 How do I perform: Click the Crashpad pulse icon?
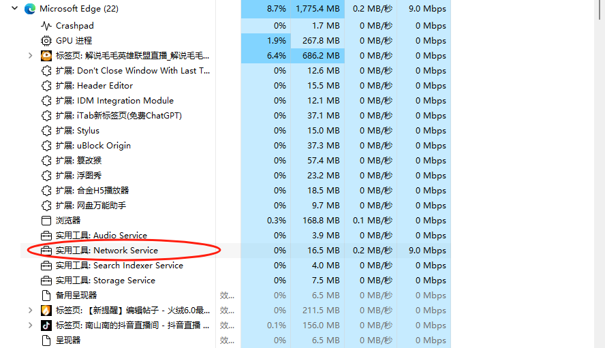tap(46, 26)
